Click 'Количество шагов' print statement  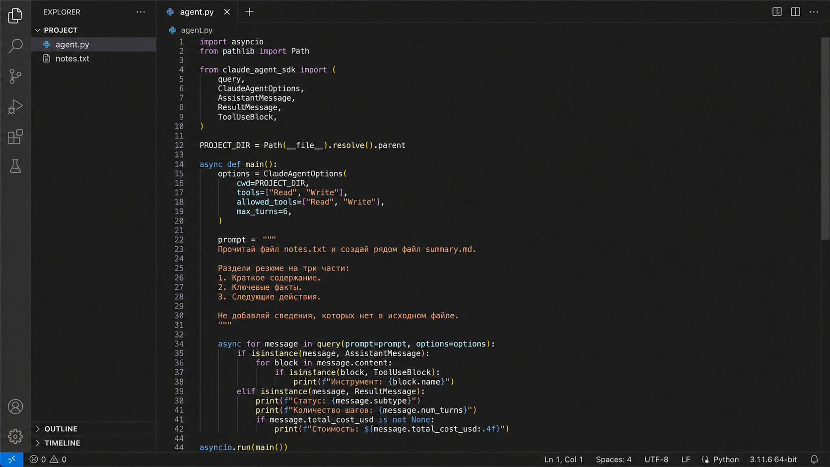tap(366, 410)
